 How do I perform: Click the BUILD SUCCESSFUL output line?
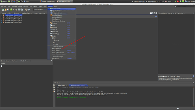pos(71,98)
